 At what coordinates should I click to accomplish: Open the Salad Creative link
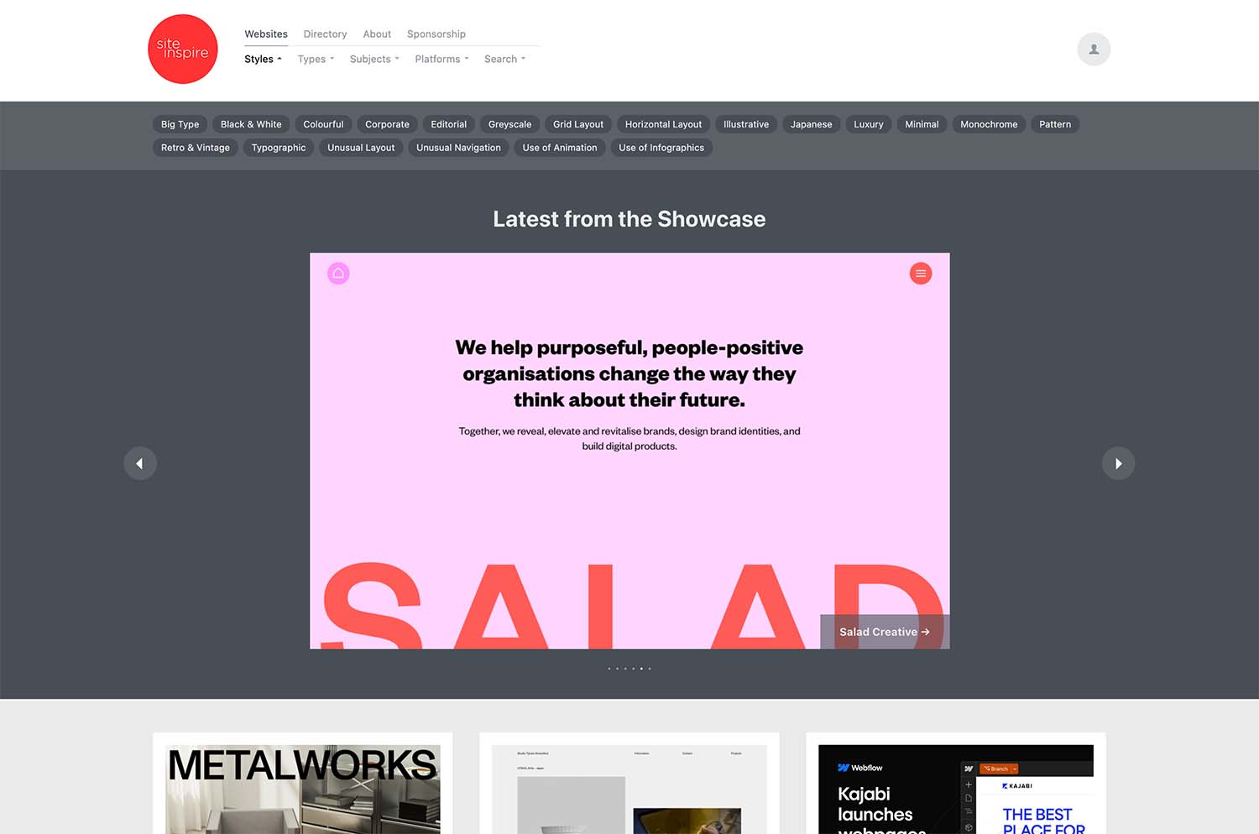[x=885, y=632]
